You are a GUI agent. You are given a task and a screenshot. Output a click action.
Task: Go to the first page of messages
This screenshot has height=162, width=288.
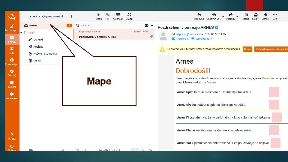coord(78,150)
